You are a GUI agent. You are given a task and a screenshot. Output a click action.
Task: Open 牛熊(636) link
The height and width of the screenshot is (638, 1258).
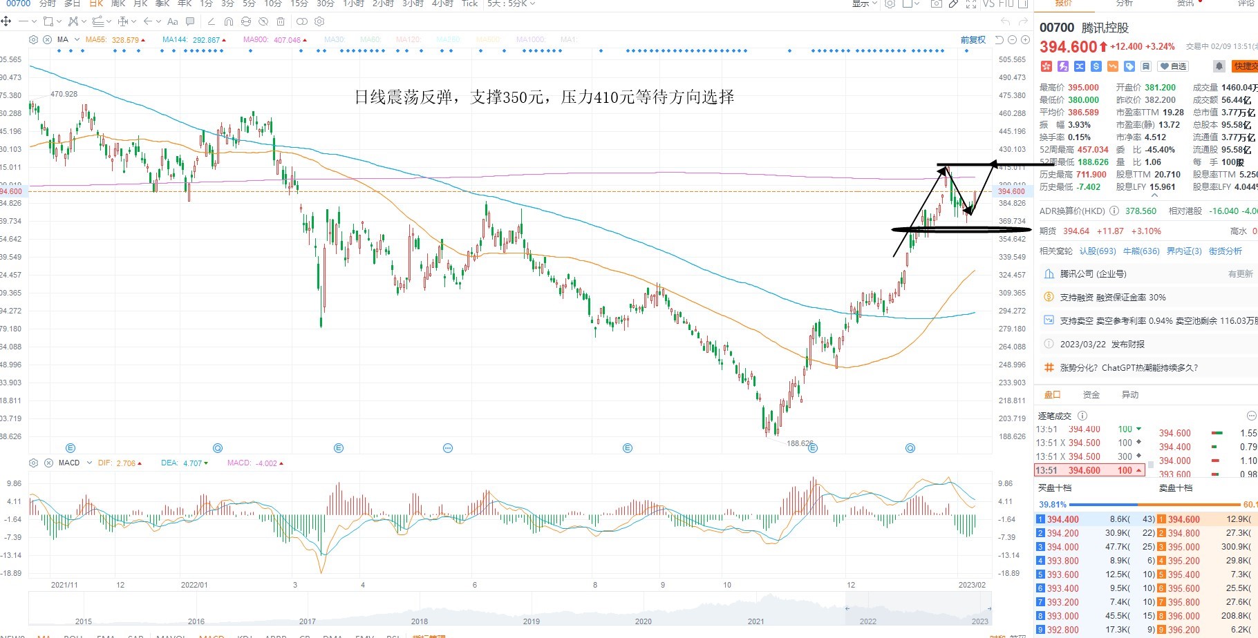1141,251
